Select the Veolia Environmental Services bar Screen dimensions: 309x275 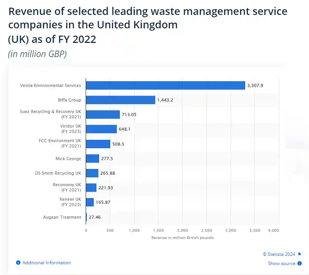click(x=165, y=85)
